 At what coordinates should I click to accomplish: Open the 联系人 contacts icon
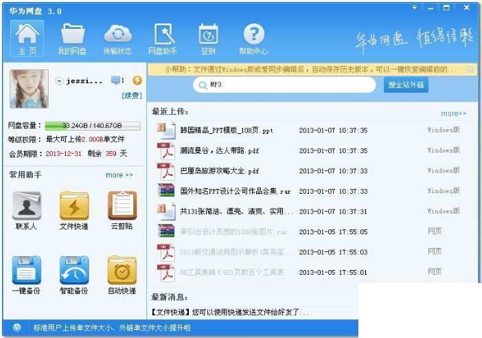coord(27,211)
